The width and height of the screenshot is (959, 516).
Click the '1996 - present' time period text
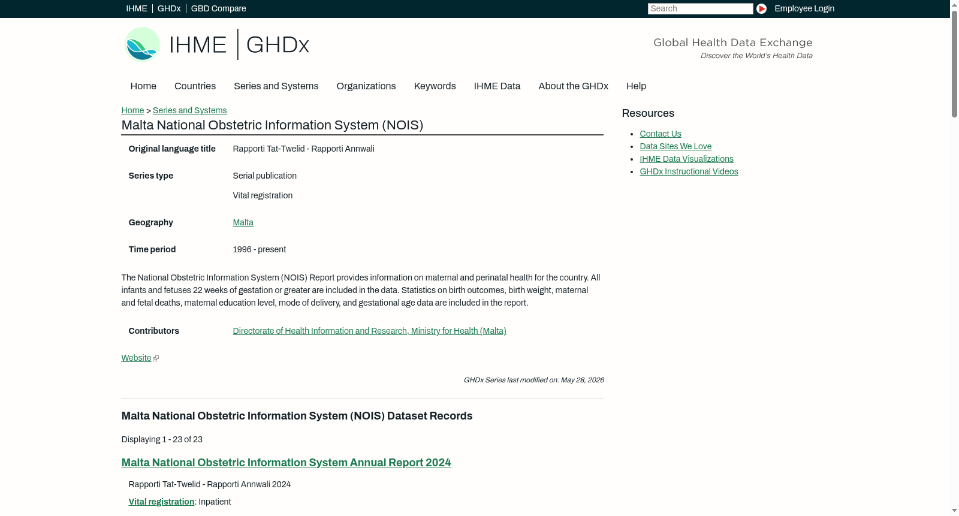coord(259,249)
